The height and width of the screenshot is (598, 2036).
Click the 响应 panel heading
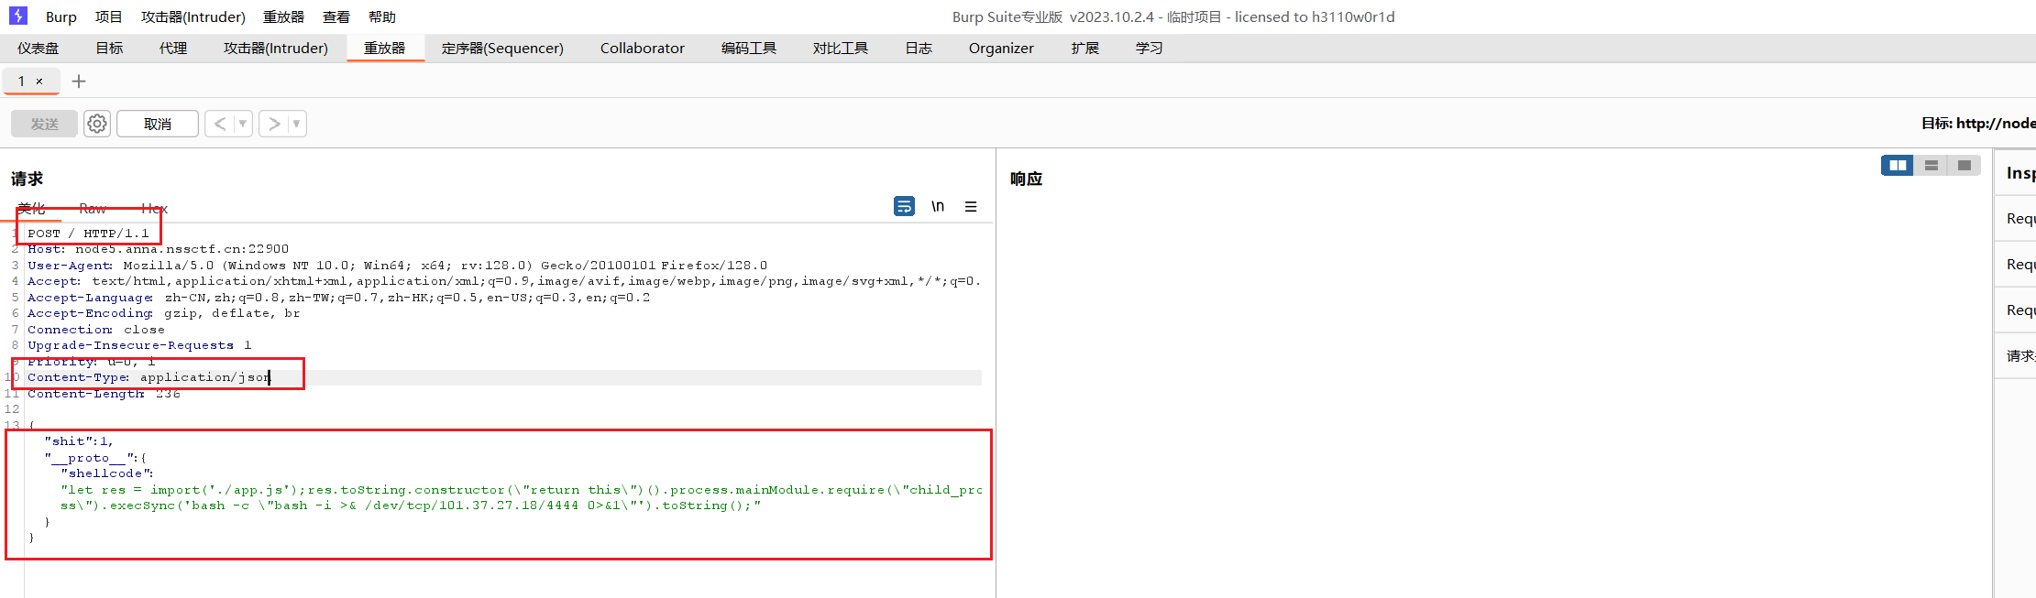click(x=1026, y=179)
